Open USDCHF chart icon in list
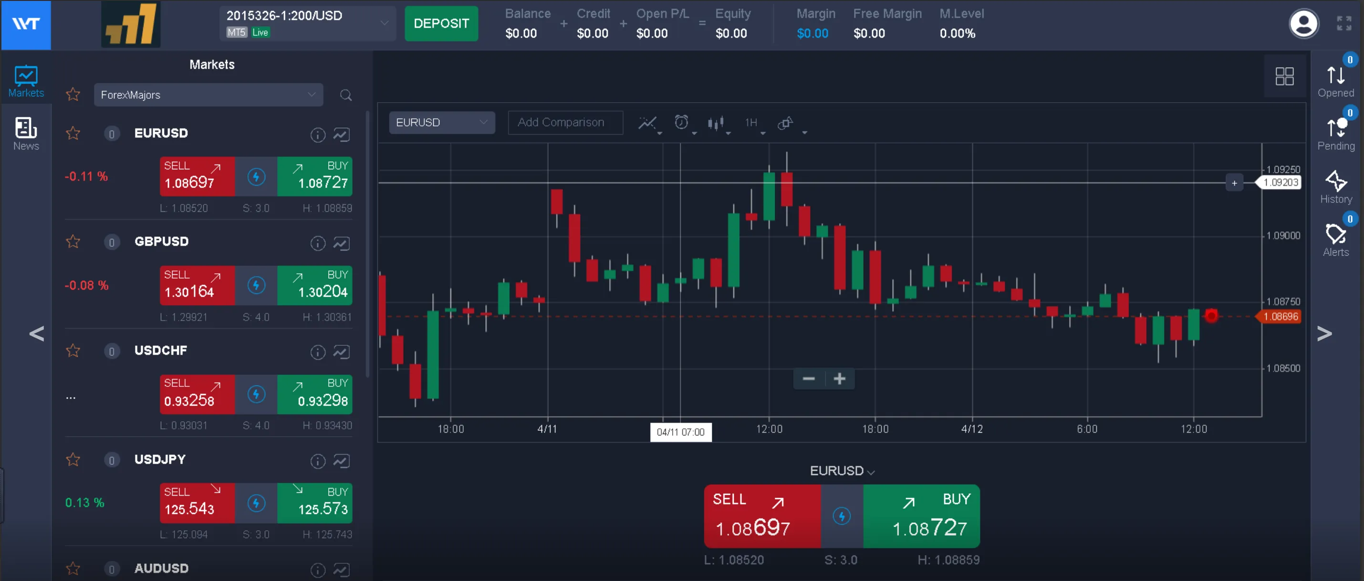 coord(341,352)
